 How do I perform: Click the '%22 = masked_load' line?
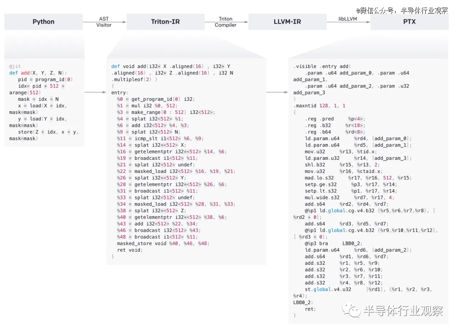pos(176,171)
